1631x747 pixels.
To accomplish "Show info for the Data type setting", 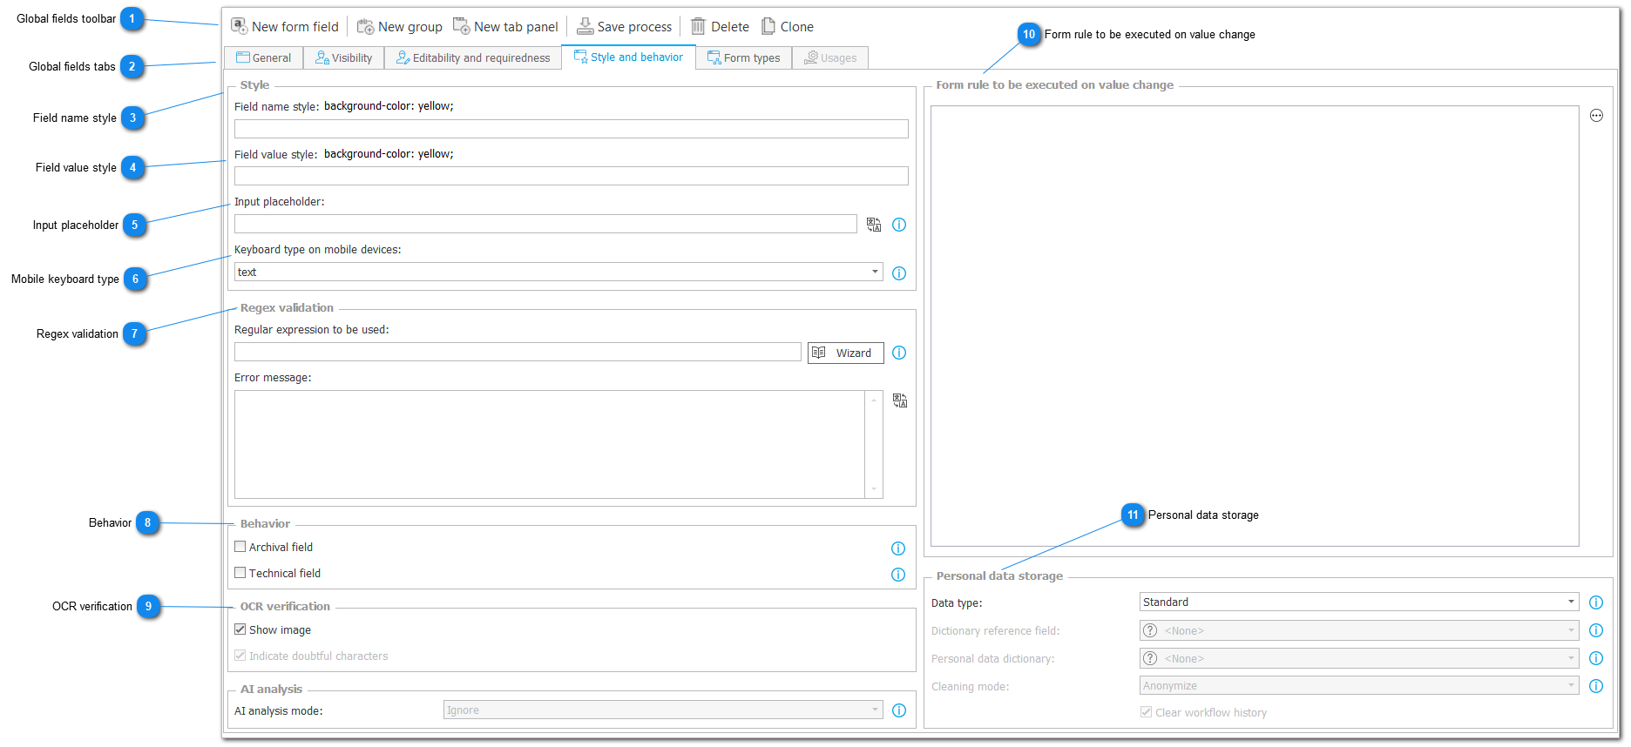I will point(1596,602).
